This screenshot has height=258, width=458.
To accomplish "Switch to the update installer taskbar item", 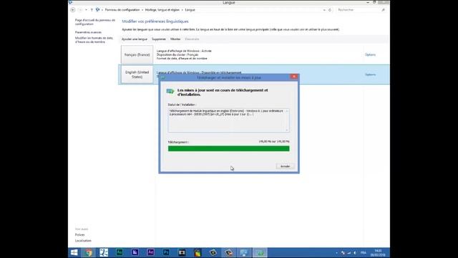I will pos(260,252).
